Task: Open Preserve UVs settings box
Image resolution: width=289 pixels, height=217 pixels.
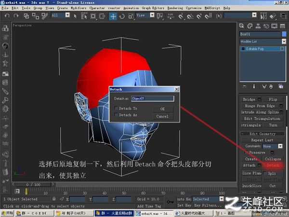Action: [x=272, y=152]
